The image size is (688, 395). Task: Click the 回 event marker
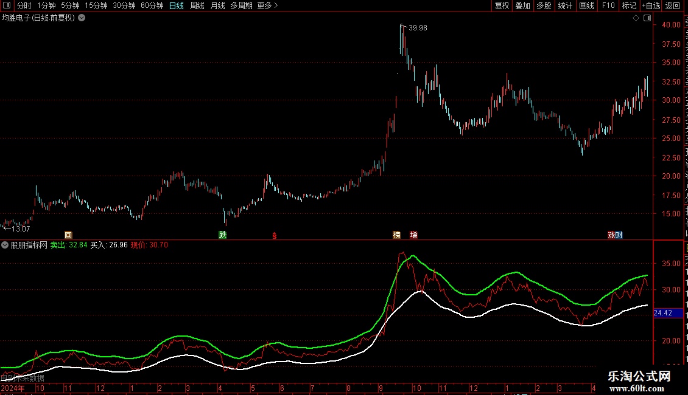(x=68, y=235)
